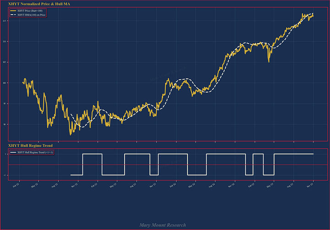The height and width of the screenshot is (230, 330).
Task: Click the 'XHYT Hull Regime Trend' panel title
Action: pyautogui.click(x=30, y=146)
